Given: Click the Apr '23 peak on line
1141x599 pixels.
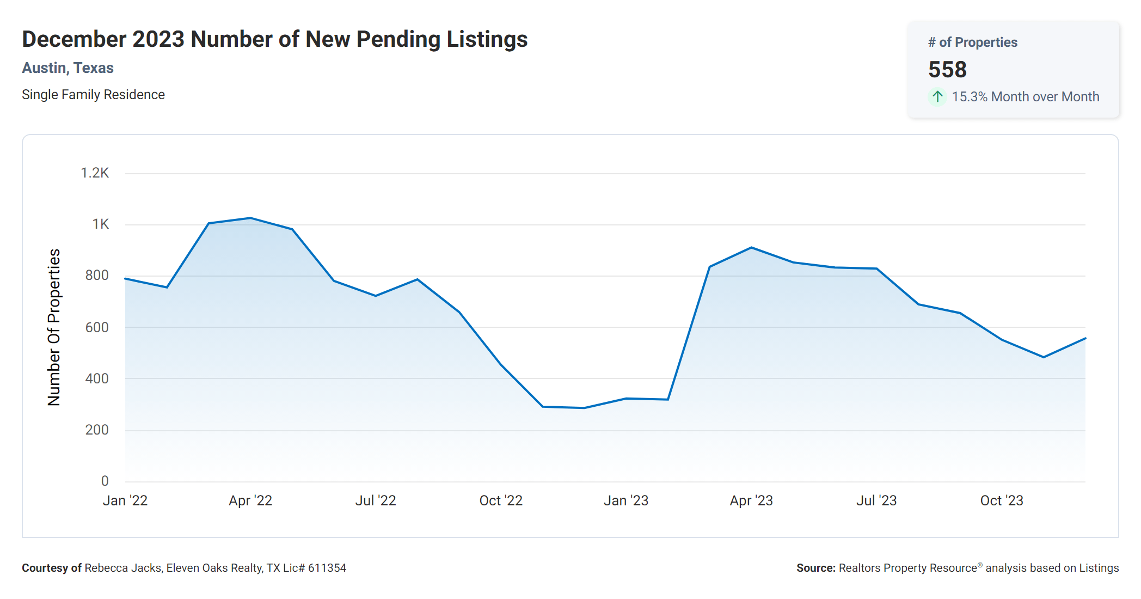Looking at the screenshot, I should coord(751,248).
